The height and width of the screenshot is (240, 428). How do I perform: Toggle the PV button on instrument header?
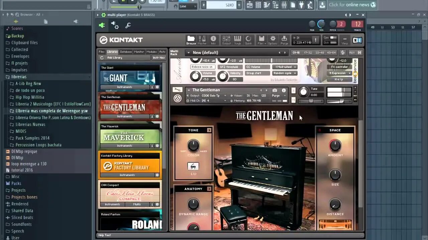[355, 100]
